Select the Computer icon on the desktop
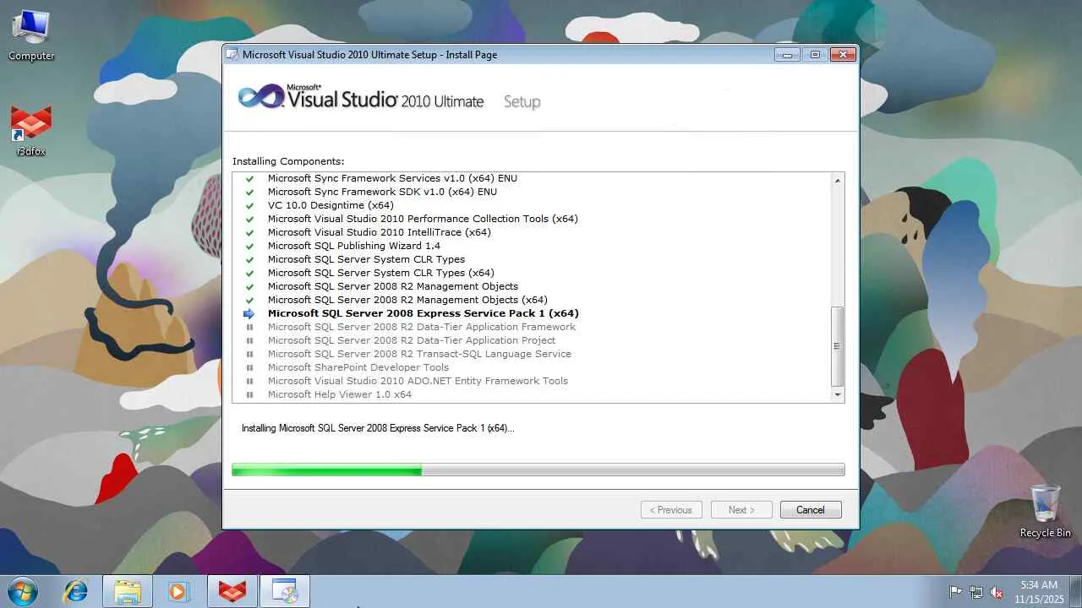The height and width of the screenshot is (608, 1082). pyautogui.click(x=31, y=35)
